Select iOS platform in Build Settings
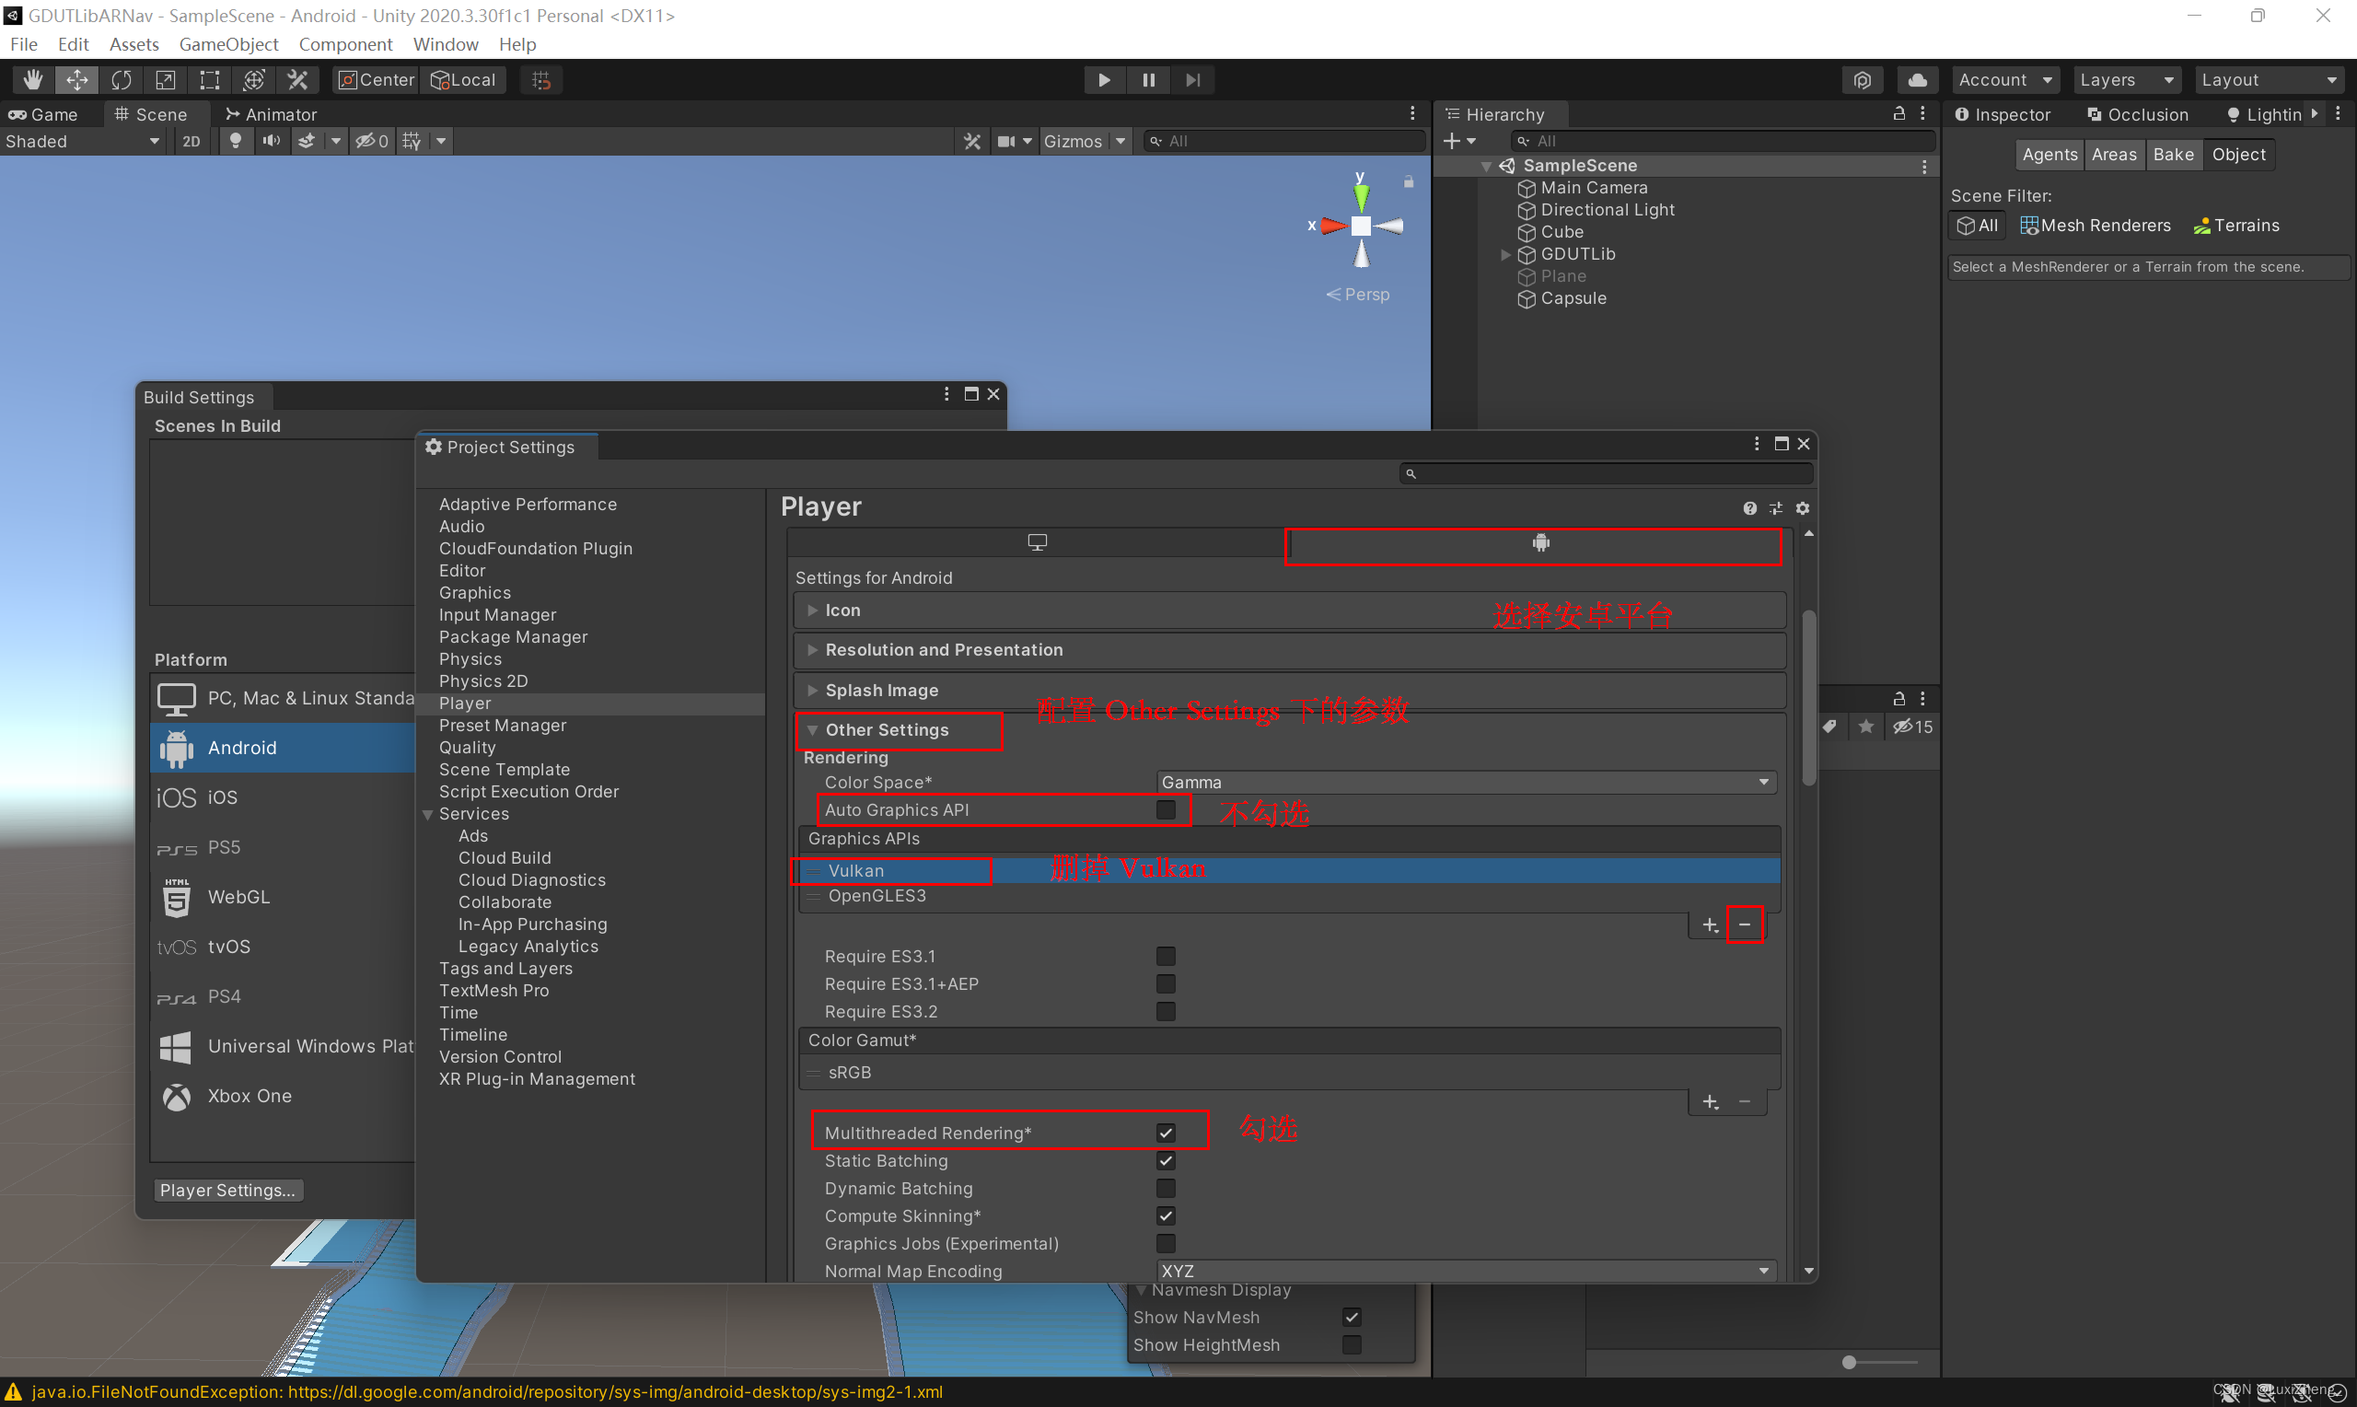 pyautogui.click(x=284, y=797)
